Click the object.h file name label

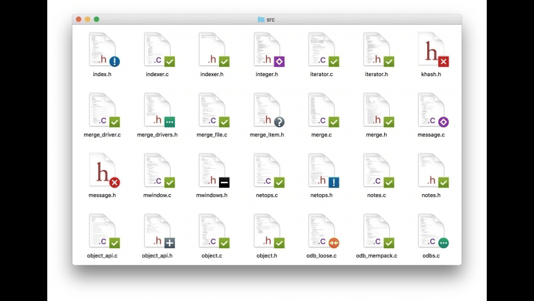266,256
